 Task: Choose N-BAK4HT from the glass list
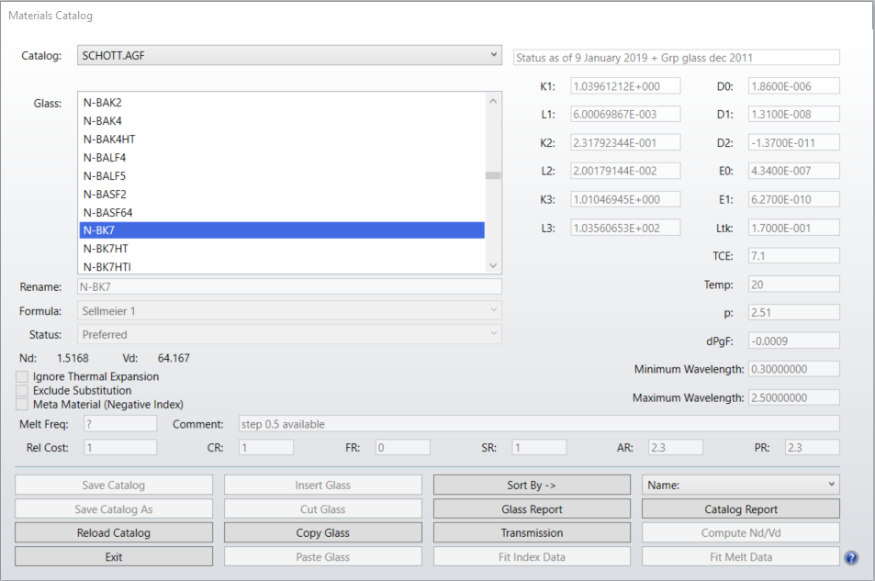[282, 140]
